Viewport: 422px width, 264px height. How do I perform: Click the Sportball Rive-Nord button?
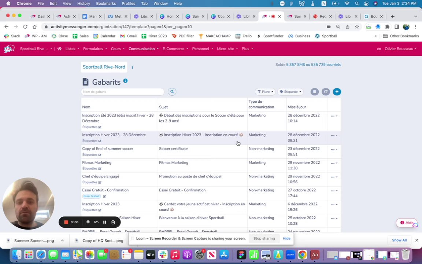tap(104, 67)
